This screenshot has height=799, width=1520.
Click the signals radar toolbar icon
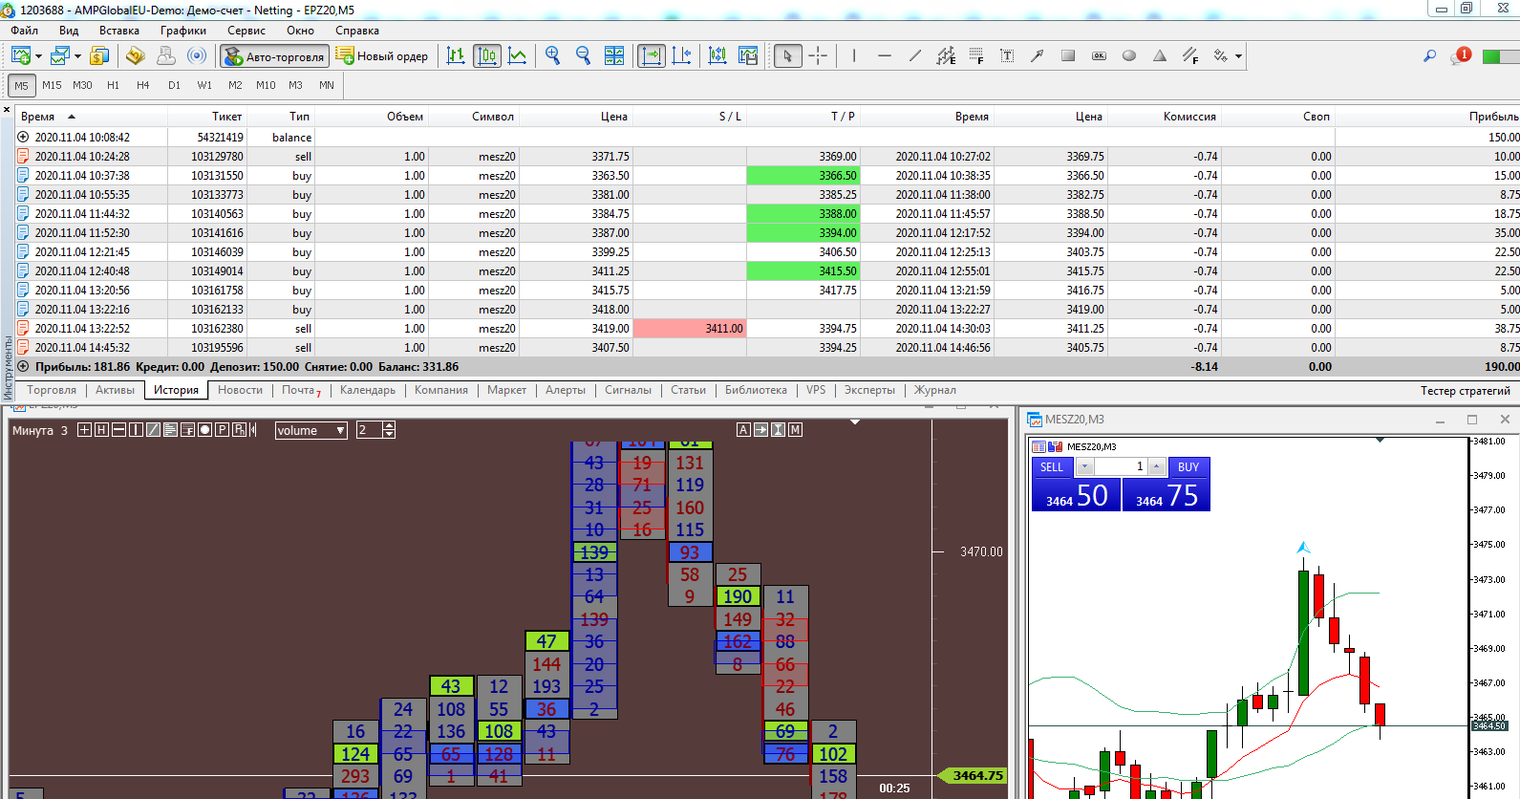[x=197, y=56]
